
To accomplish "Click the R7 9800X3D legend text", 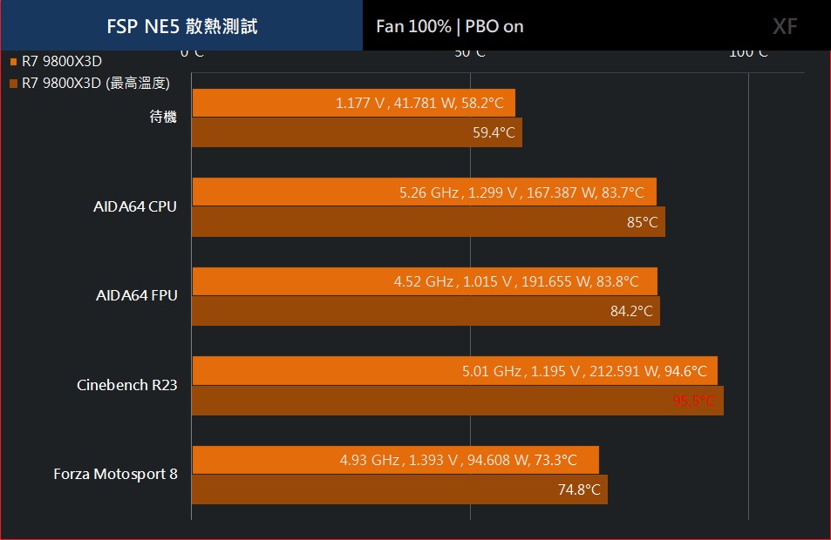I will coord(62,62).
